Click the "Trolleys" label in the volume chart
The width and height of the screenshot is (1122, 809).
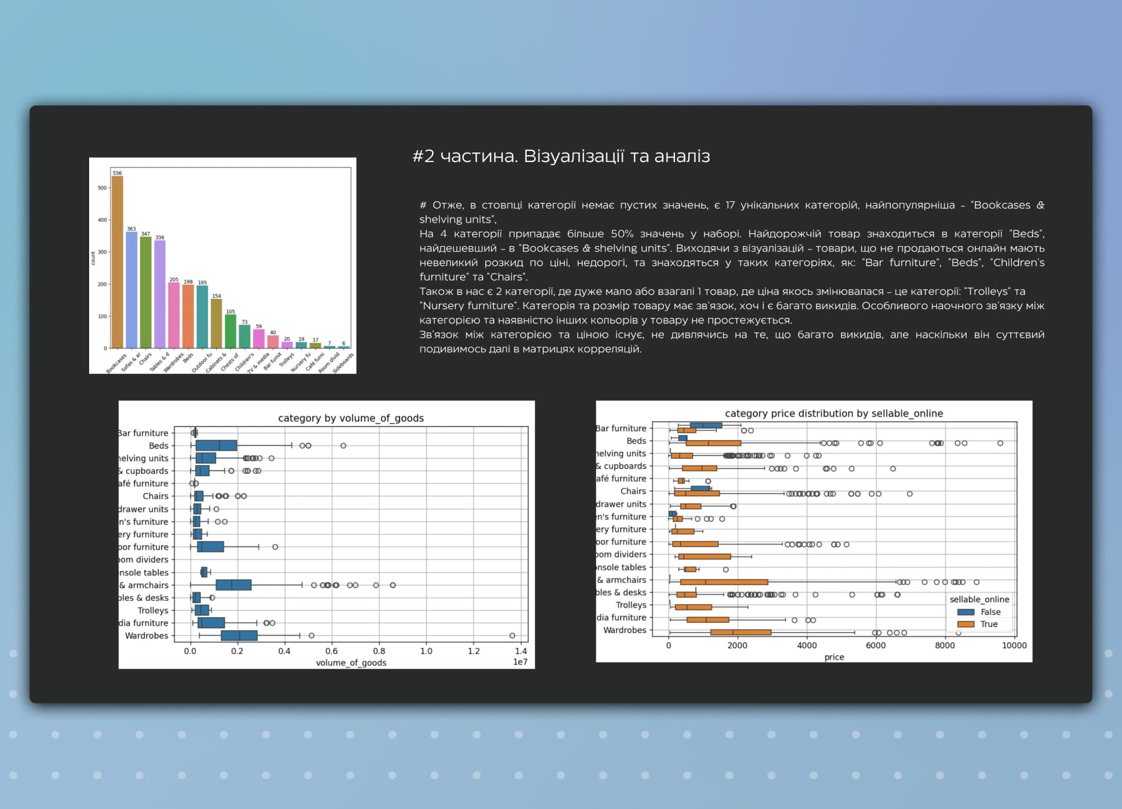[153, 610]
